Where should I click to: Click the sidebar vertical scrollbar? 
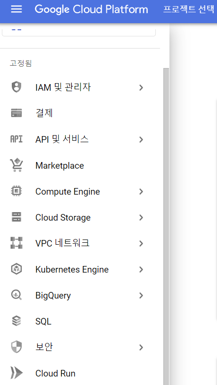click(166, 226)
